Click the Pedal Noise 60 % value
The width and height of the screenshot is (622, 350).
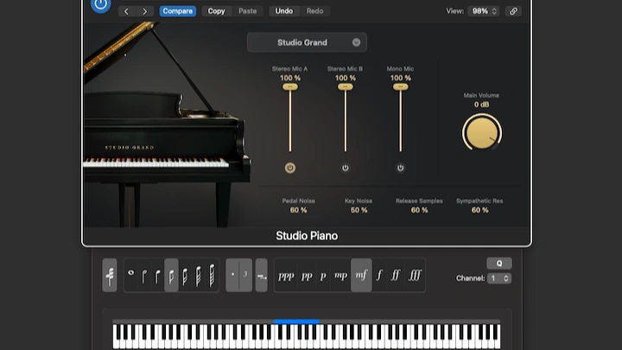[x=298, y=210]
